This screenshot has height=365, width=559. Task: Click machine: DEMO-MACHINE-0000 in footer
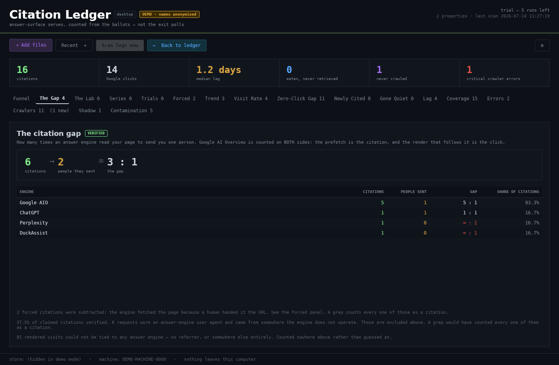pyautogui.click(x=132, y=360)
